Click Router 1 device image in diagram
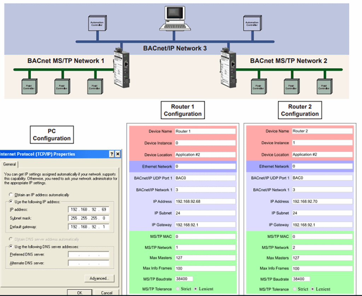Screen dimensions: 362x296 122,68
